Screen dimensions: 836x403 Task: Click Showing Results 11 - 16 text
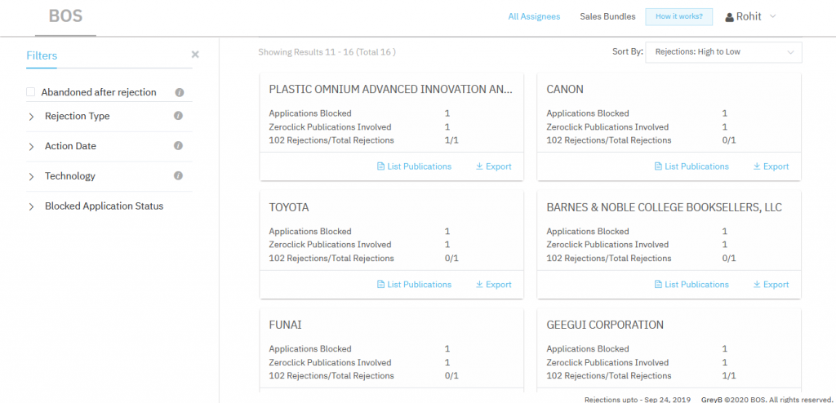327,52
